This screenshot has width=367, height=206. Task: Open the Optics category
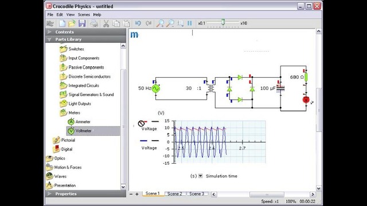(56, 159)
